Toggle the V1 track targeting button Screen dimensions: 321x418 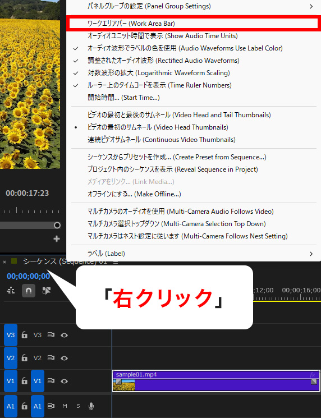point(38,380)
